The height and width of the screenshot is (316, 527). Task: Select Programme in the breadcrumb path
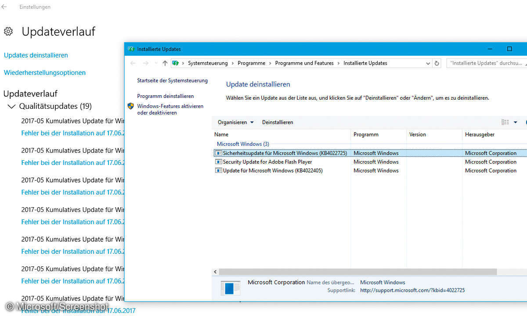tap(252, 63)
